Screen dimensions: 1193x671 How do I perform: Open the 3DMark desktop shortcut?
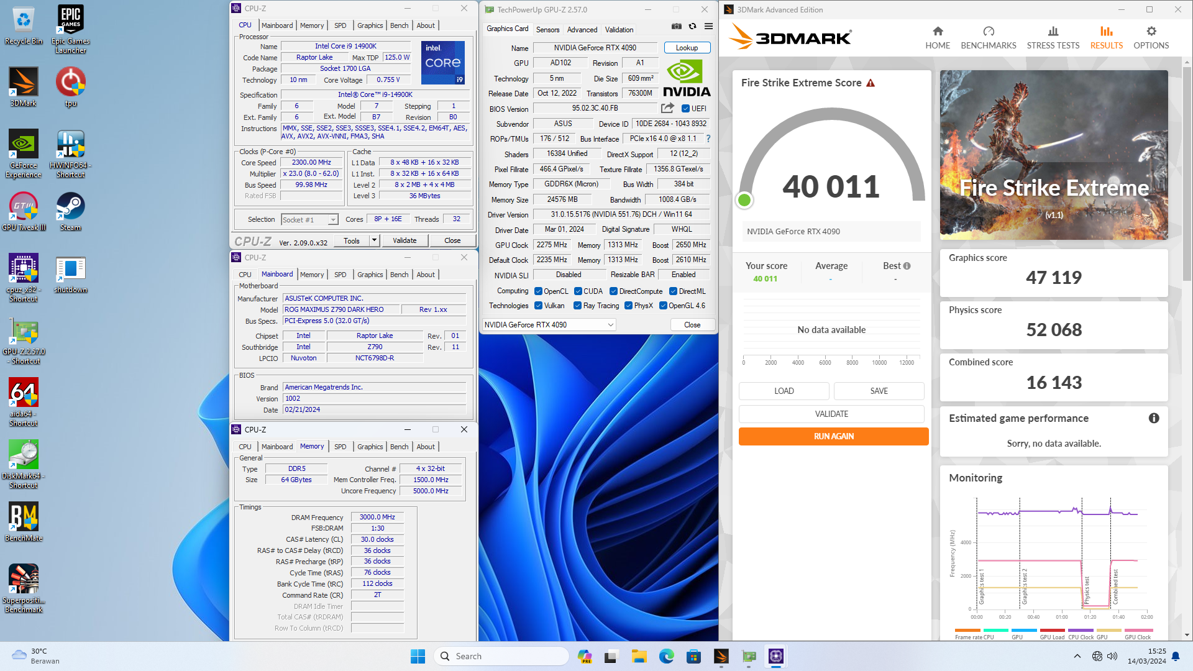tap(24, 87)
